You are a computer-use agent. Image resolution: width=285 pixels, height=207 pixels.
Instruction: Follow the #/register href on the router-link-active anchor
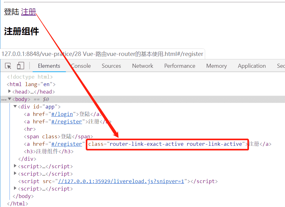click(67, 144)
